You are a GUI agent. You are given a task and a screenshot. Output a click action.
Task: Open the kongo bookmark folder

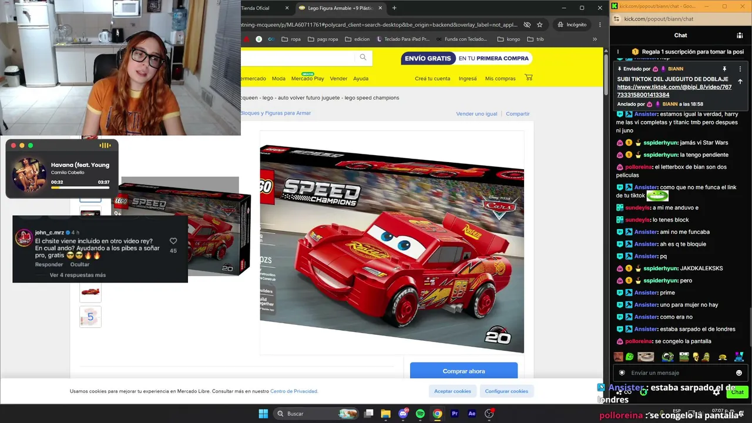[509, 39]
